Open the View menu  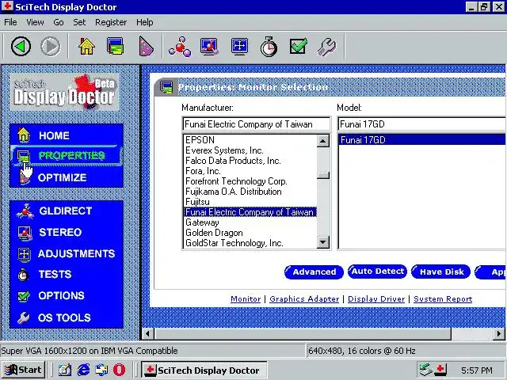35,22
